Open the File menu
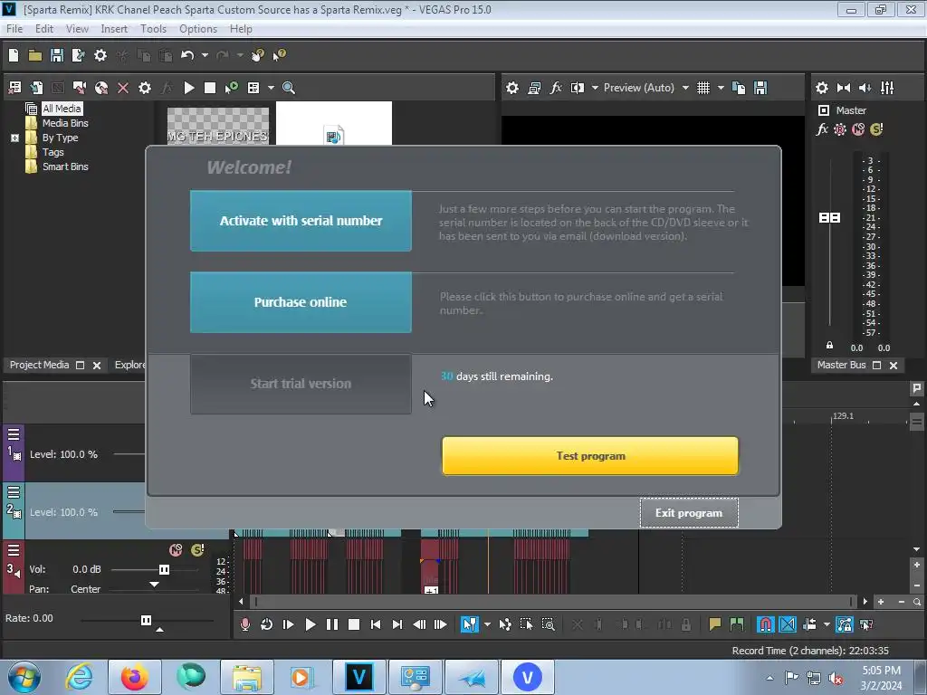Image resolution: width=927 pixels, height=695 pixels. tap(14, 29)
